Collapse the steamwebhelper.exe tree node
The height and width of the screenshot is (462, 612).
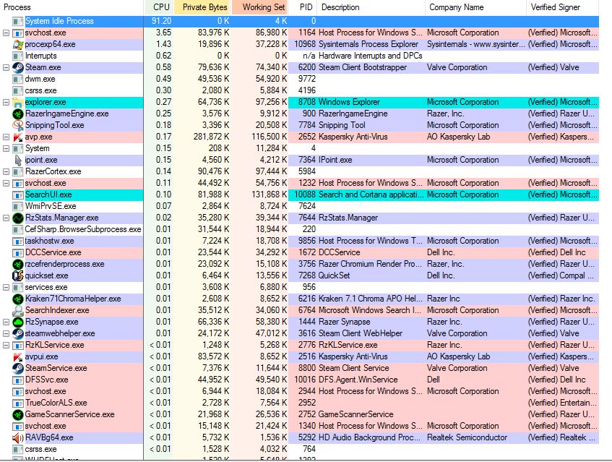[x=6, y=333]
